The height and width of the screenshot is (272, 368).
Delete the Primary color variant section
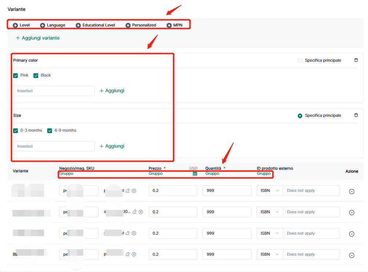pos(356,60)
